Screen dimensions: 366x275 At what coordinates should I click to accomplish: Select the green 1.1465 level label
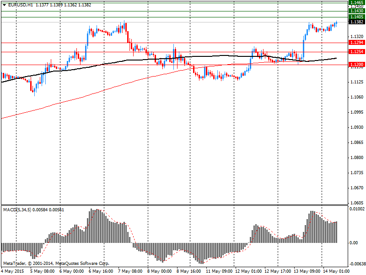click(x=357, y=2)
